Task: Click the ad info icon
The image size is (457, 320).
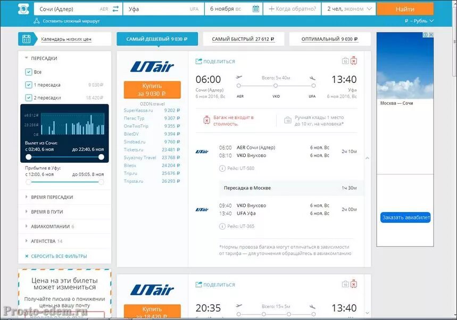Action: coord(426,35)
